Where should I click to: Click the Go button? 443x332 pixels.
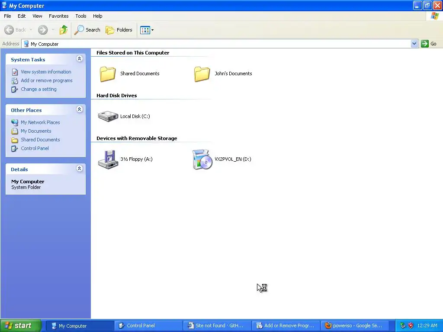click(429, 44)
